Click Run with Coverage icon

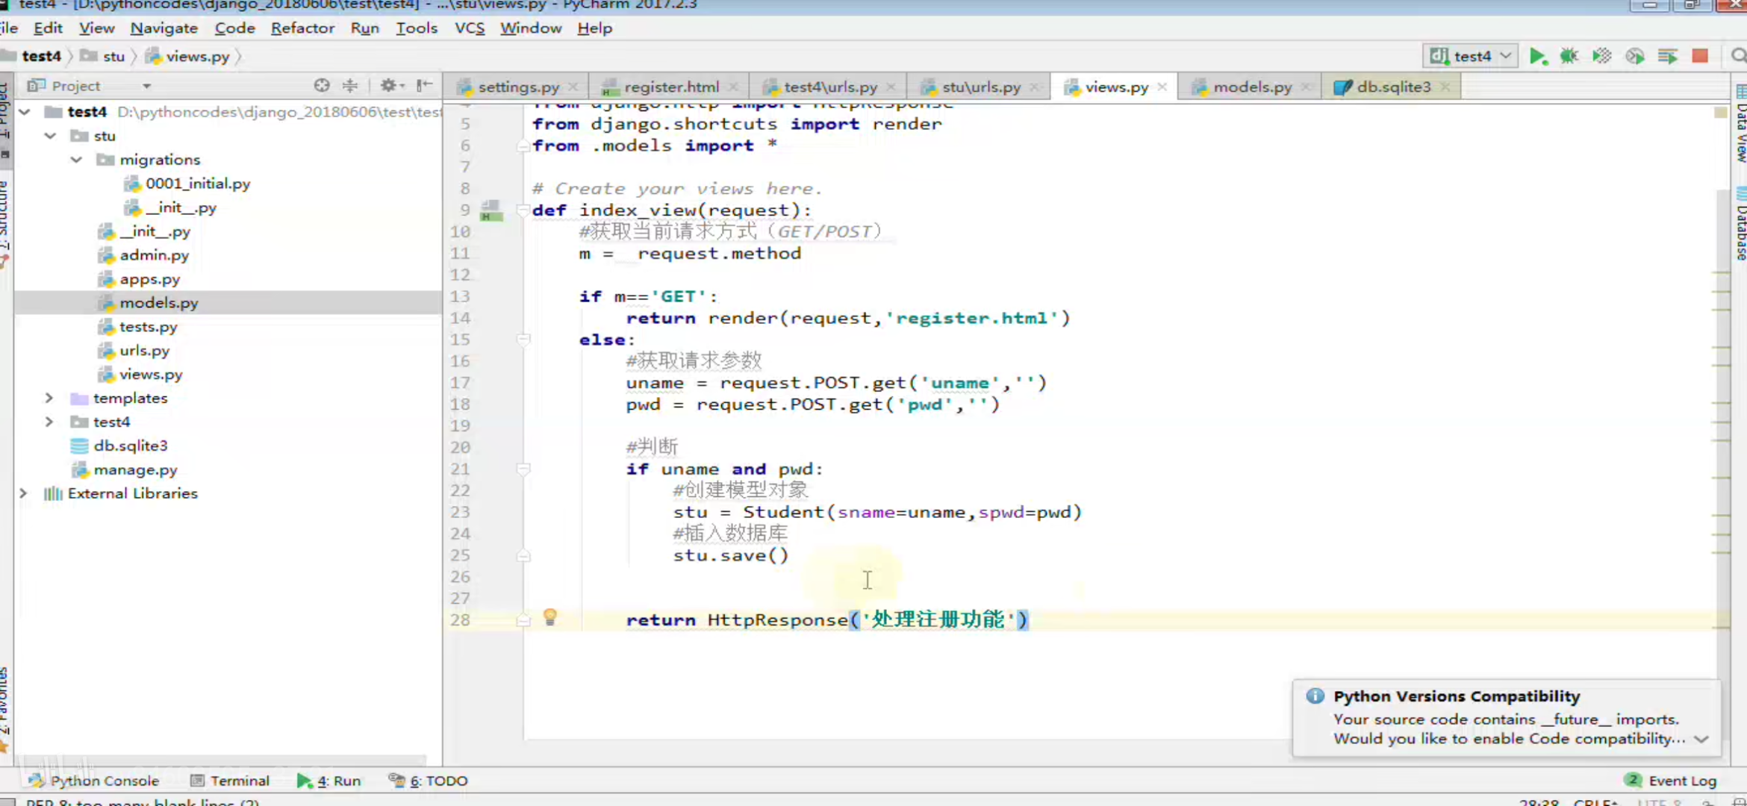click(x=1601, y=56)
